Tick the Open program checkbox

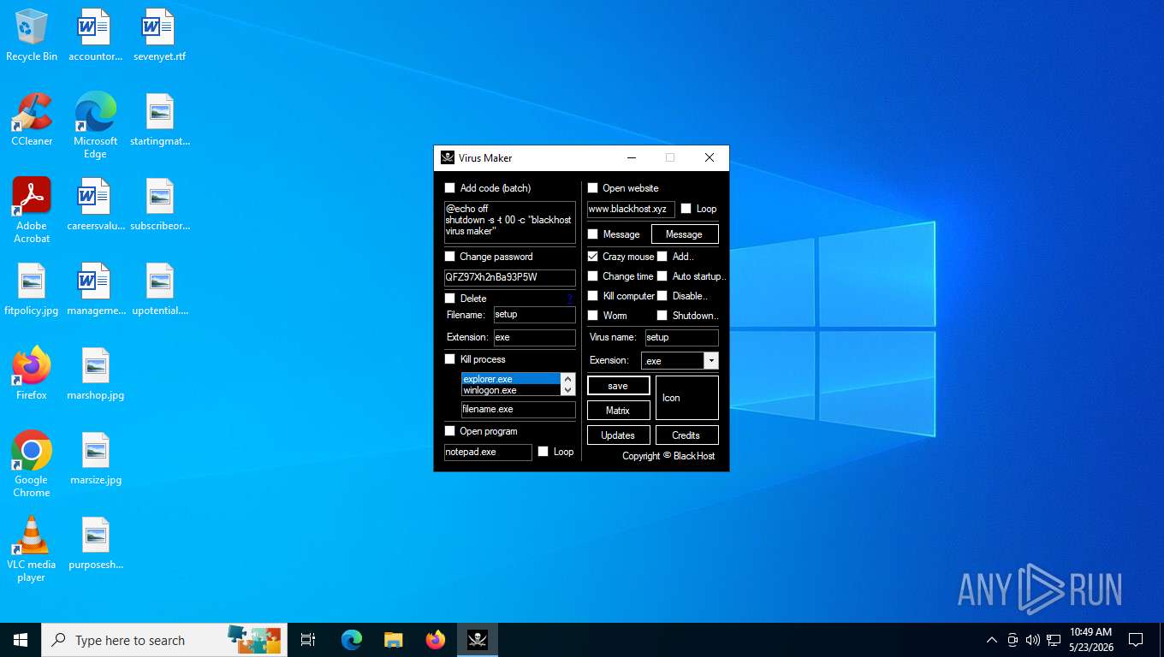click(x=450, y=431)
